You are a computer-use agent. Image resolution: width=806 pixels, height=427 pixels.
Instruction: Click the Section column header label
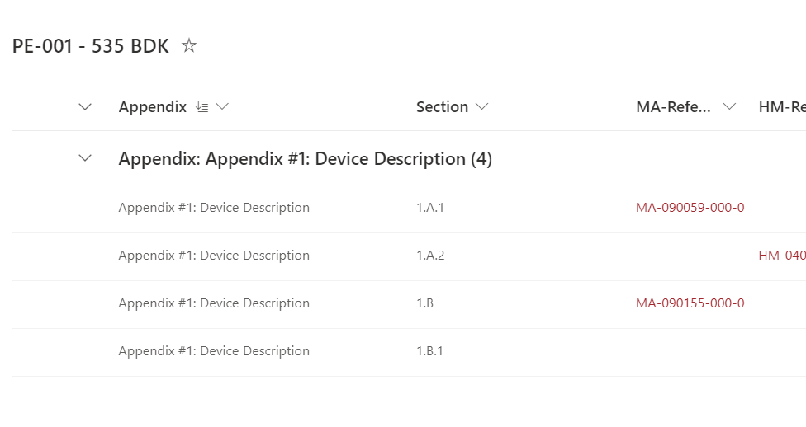[x=442, y=106]
